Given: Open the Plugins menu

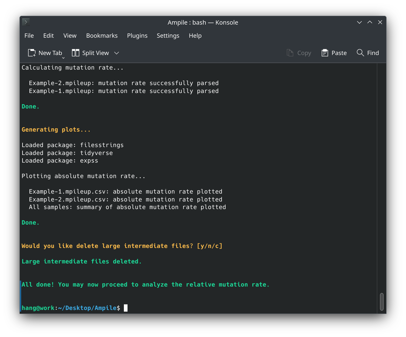Looking at the screenshot, I should (x=137, y=36).
